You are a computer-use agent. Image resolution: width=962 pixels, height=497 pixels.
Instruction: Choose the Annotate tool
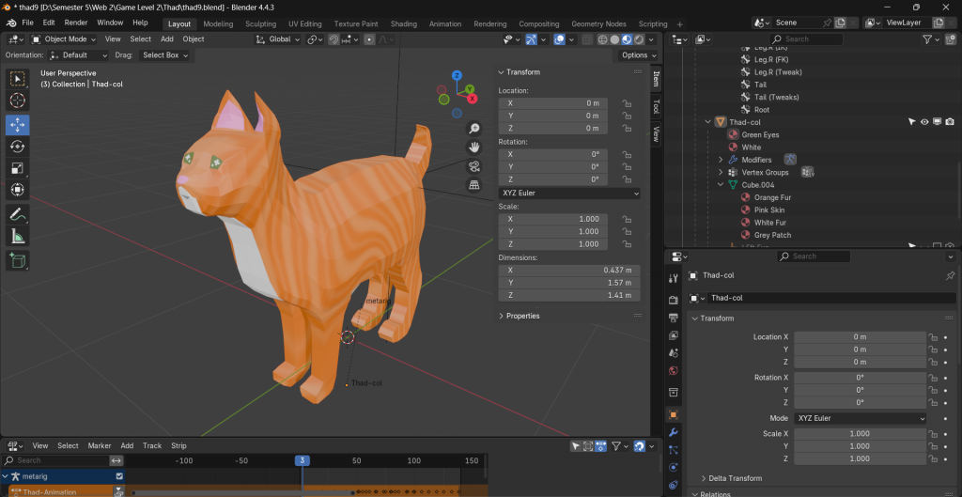pos(18,214)
